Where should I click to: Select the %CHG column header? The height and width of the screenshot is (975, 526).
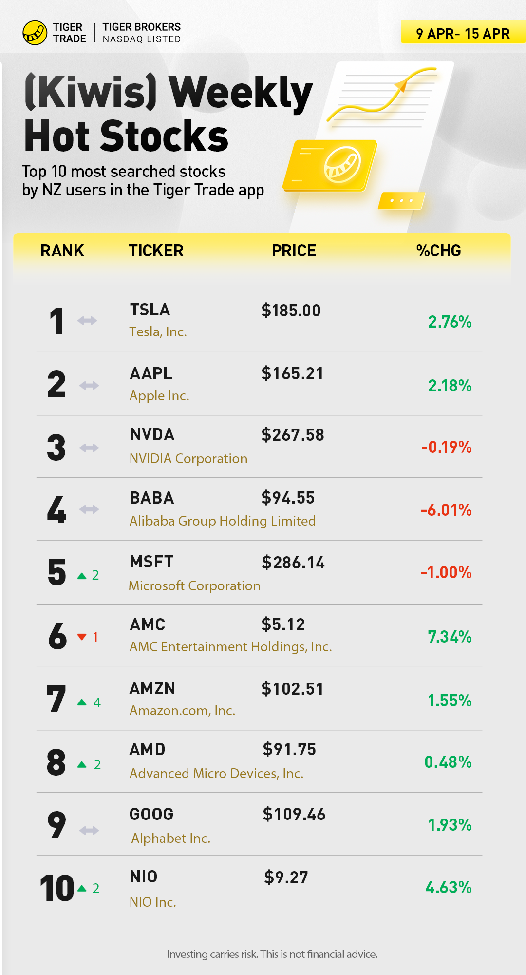438,251
